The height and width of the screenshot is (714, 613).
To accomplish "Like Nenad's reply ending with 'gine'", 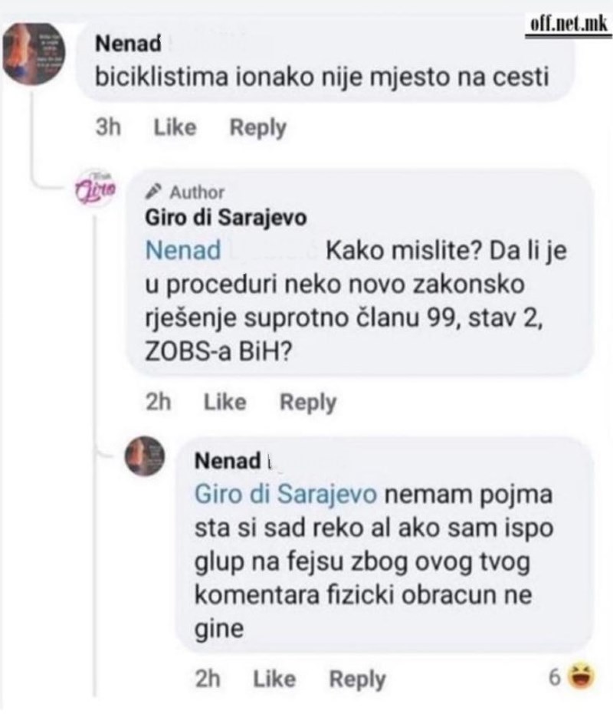I will coord(274,678).
